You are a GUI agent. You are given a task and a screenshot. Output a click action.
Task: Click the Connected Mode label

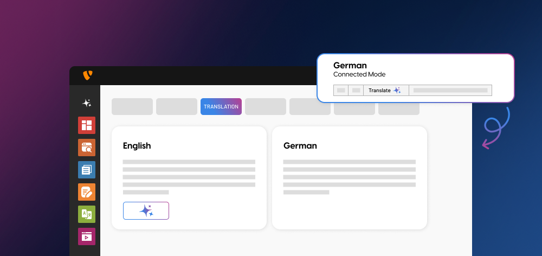click(x=359, y=74)
